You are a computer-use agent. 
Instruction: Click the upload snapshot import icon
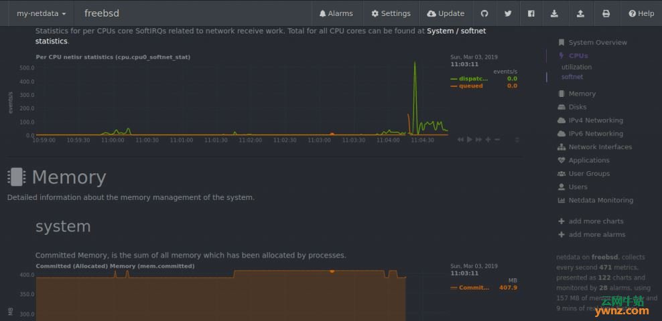(x=580, y=13)
